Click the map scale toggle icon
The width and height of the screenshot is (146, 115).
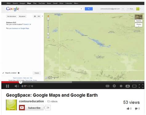(x=46, y=78)
